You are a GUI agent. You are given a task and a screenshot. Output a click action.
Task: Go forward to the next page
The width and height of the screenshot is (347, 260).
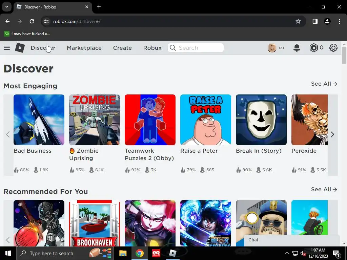coord(20,21)
